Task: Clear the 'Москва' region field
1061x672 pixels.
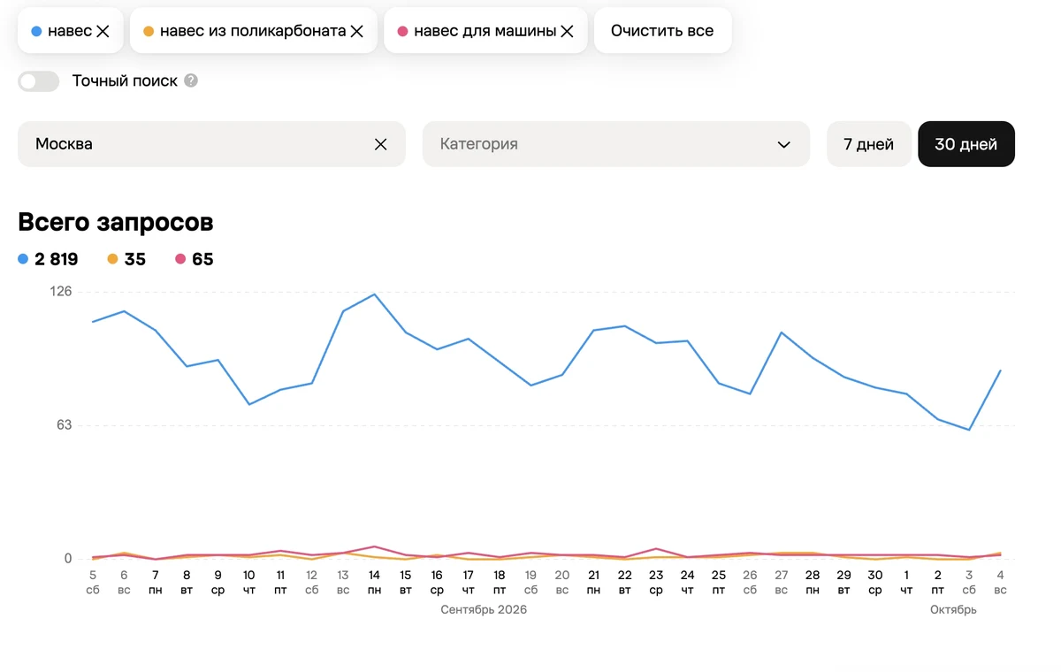Action: pos(381,144)
